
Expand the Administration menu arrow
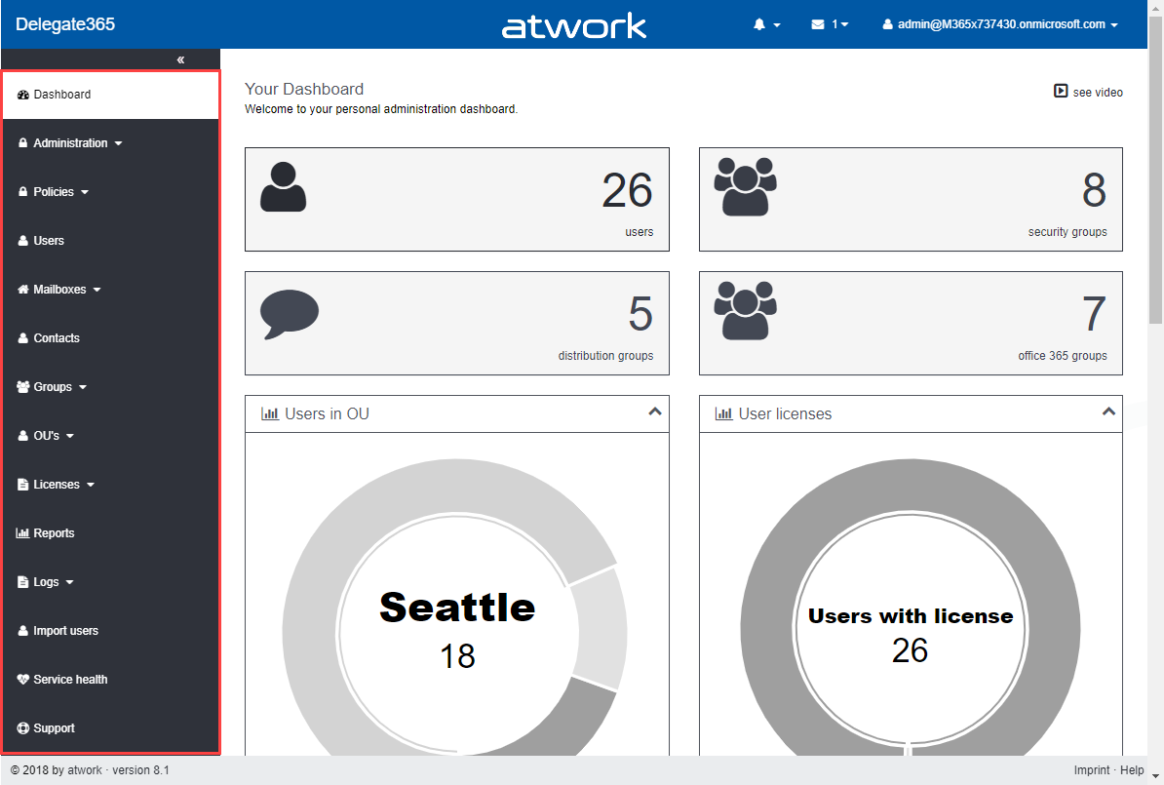119,143
